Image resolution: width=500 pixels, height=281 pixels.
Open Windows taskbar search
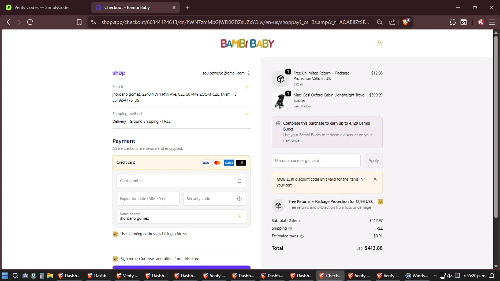click(15, 276)
